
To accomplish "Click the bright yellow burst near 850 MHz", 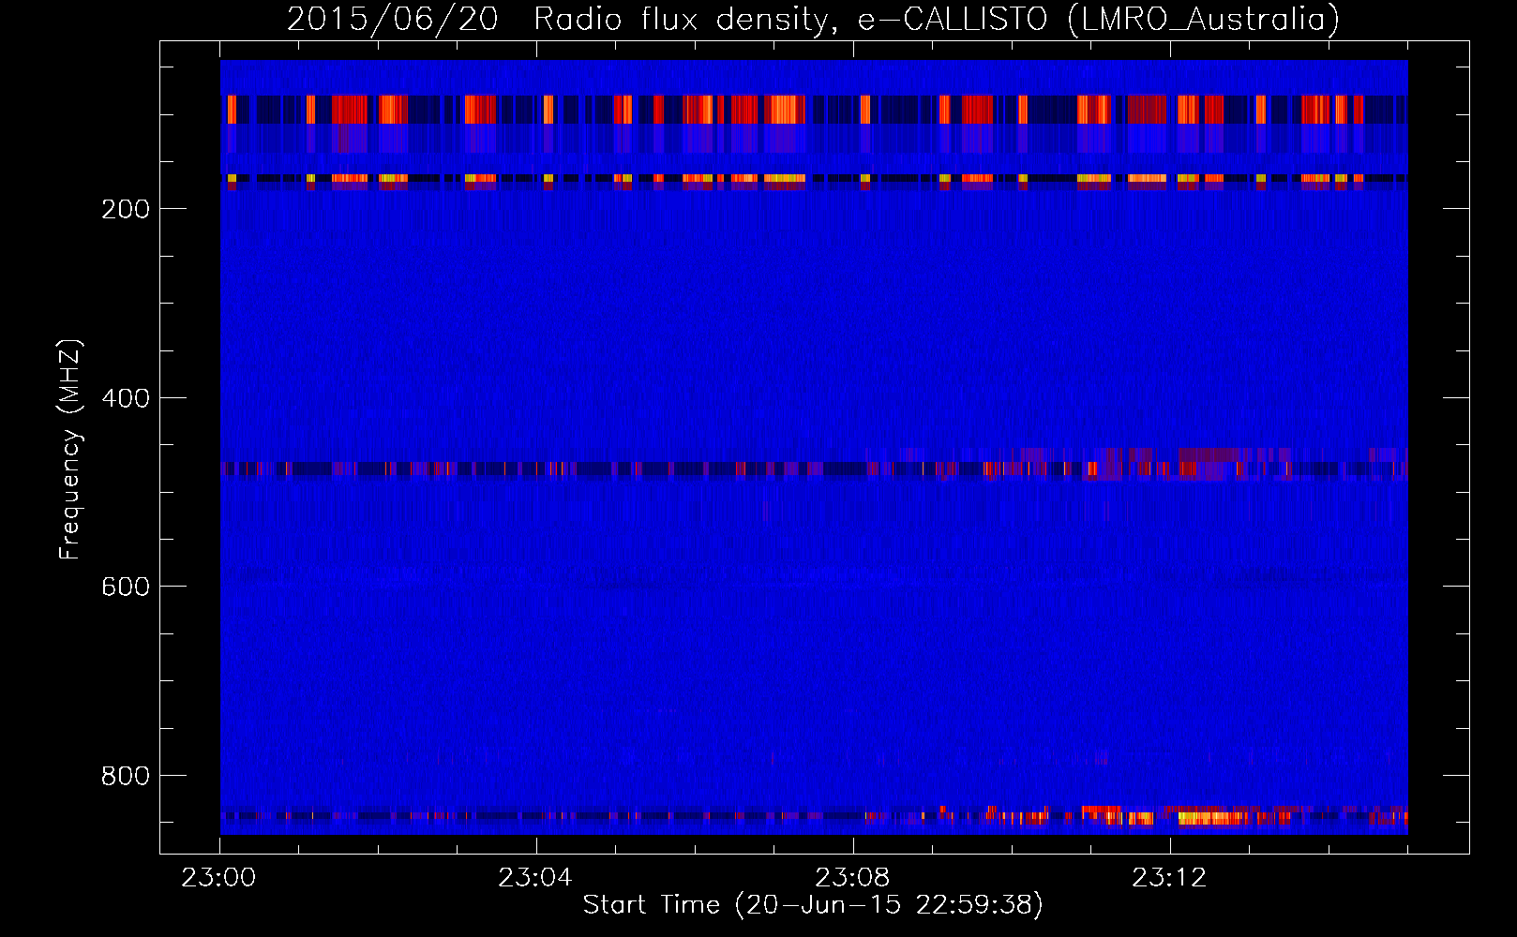I will click(1209, 818).
